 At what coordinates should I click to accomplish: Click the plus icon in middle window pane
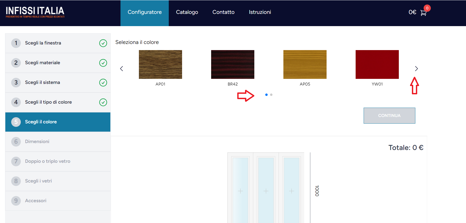(266, 191)
